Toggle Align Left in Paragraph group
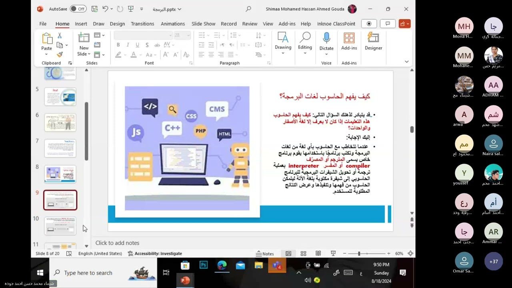This screenshot has height=288, width=512. click(x=202, y=54)
